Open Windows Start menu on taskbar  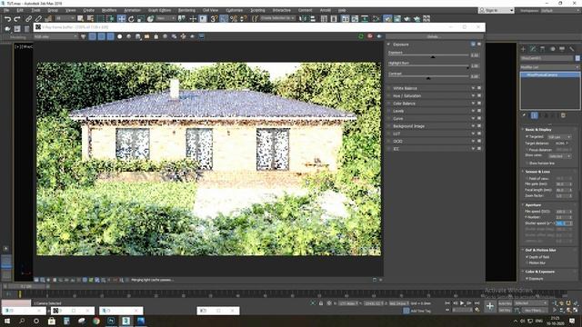coord(7,321)
